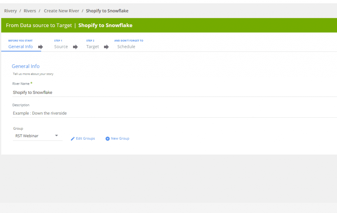Click the dropdown caret beside RST Webinar
337x213 pixels.
56,135
